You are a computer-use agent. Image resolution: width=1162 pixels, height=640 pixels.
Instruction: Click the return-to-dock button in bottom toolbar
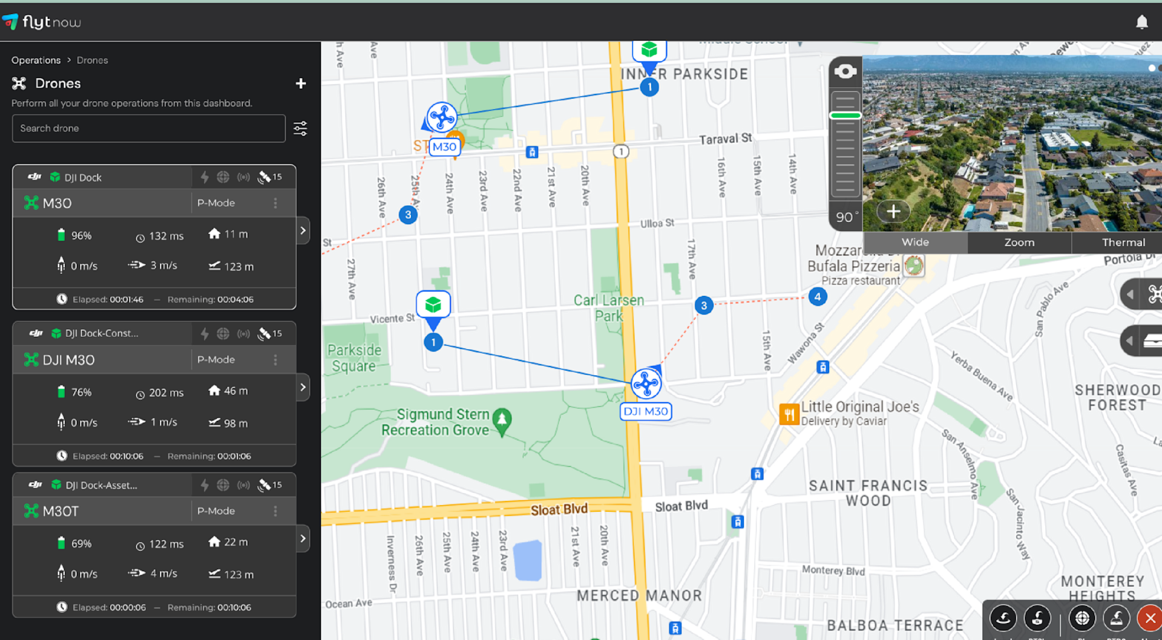1117,618
